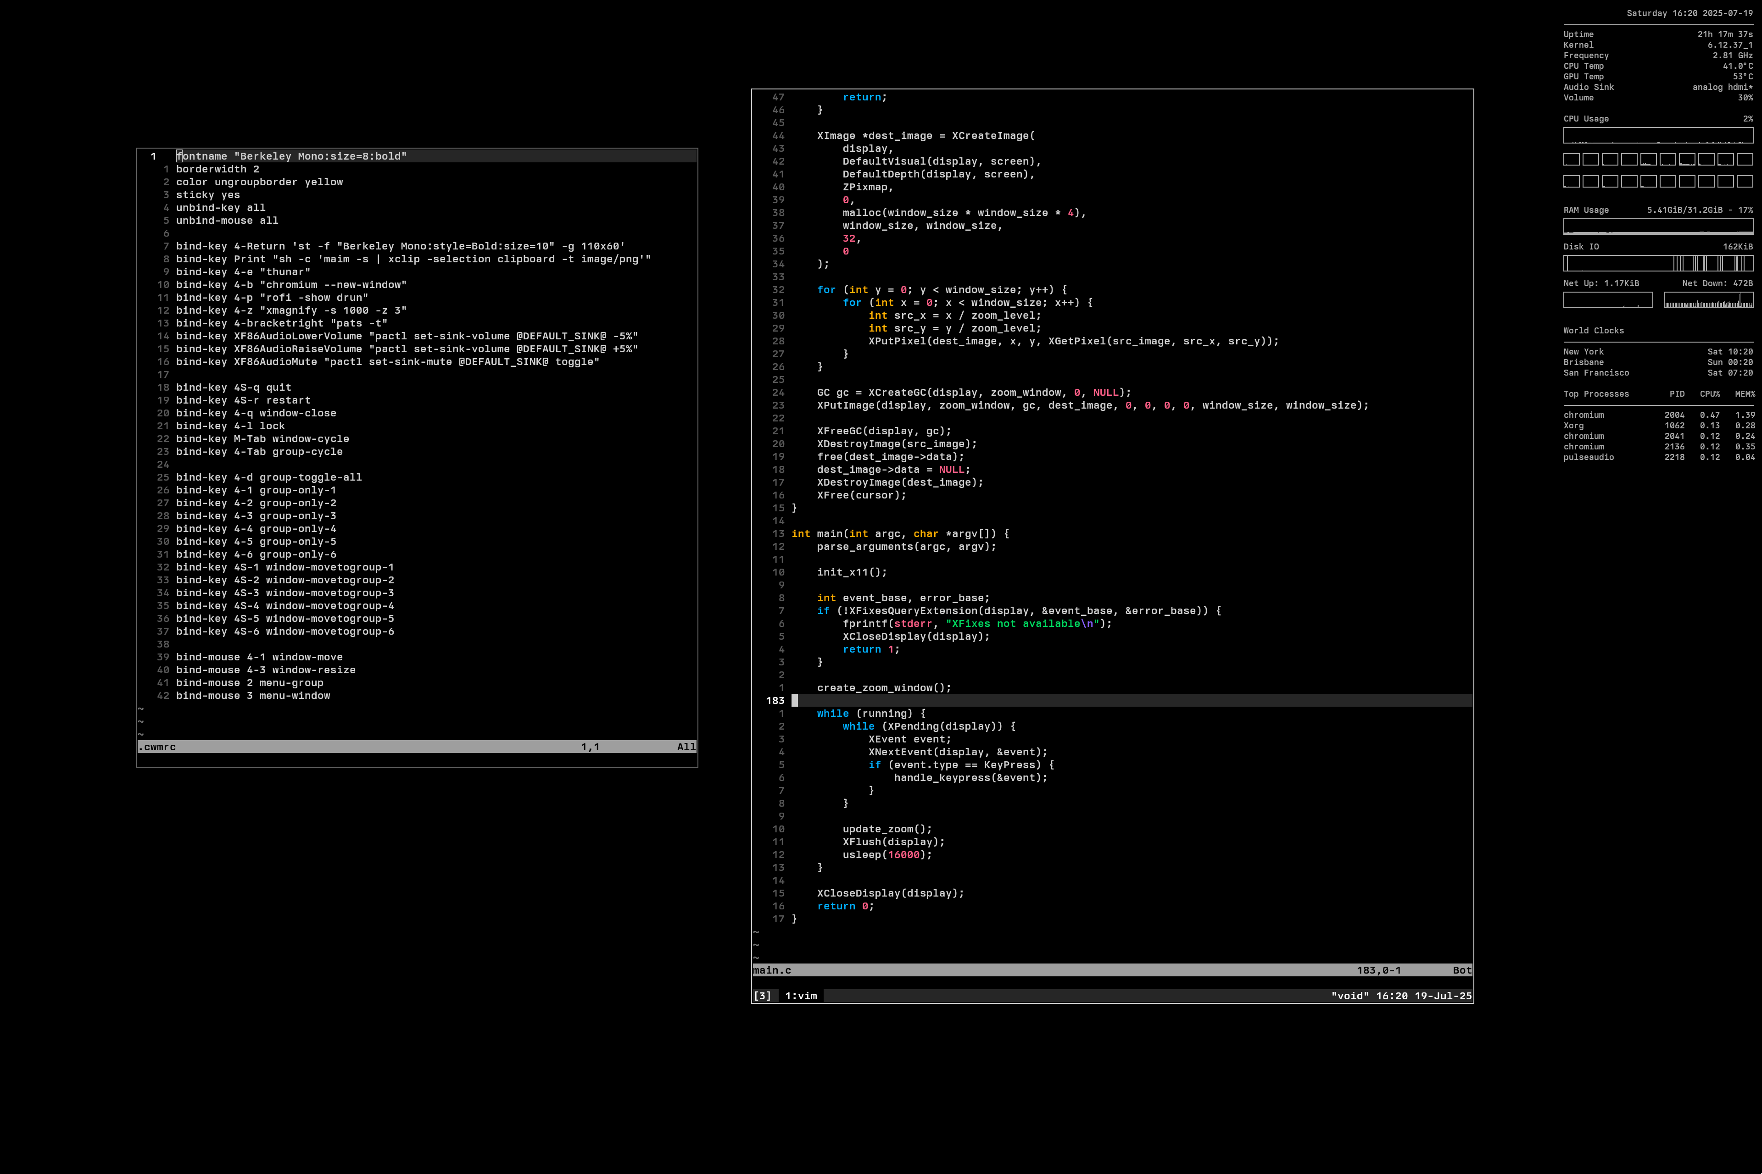Screen dimensions: 1762x1174
Task: Click the 'unbind-mouse all' line
Action: coord(227,220)
